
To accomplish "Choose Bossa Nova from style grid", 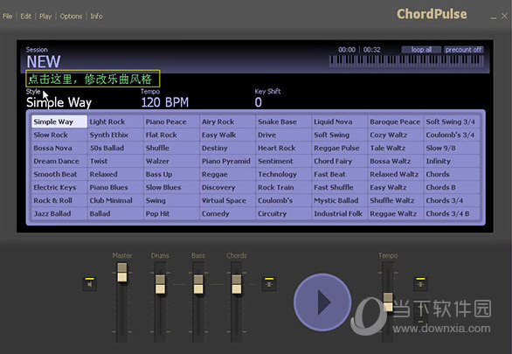I will pos(59,148).
